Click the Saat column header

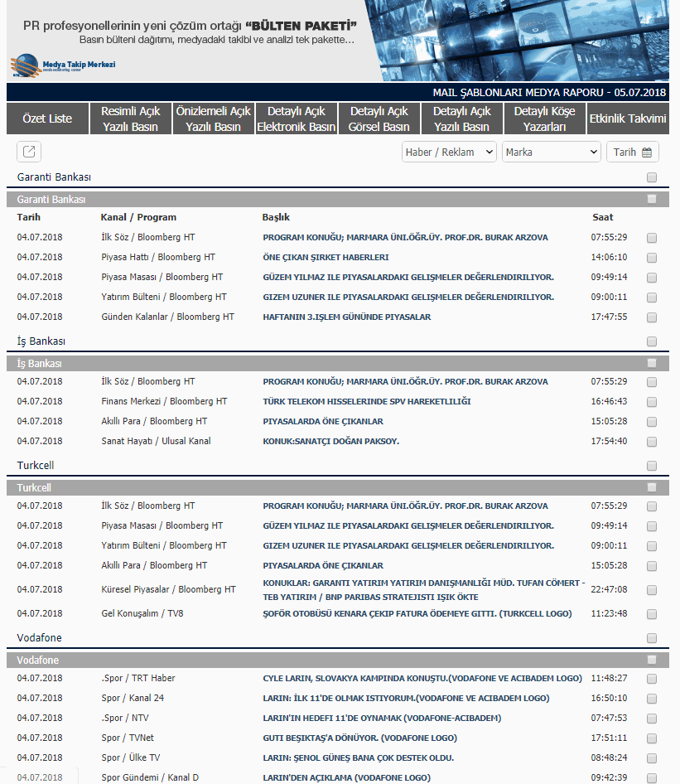[x=602, y=217]
